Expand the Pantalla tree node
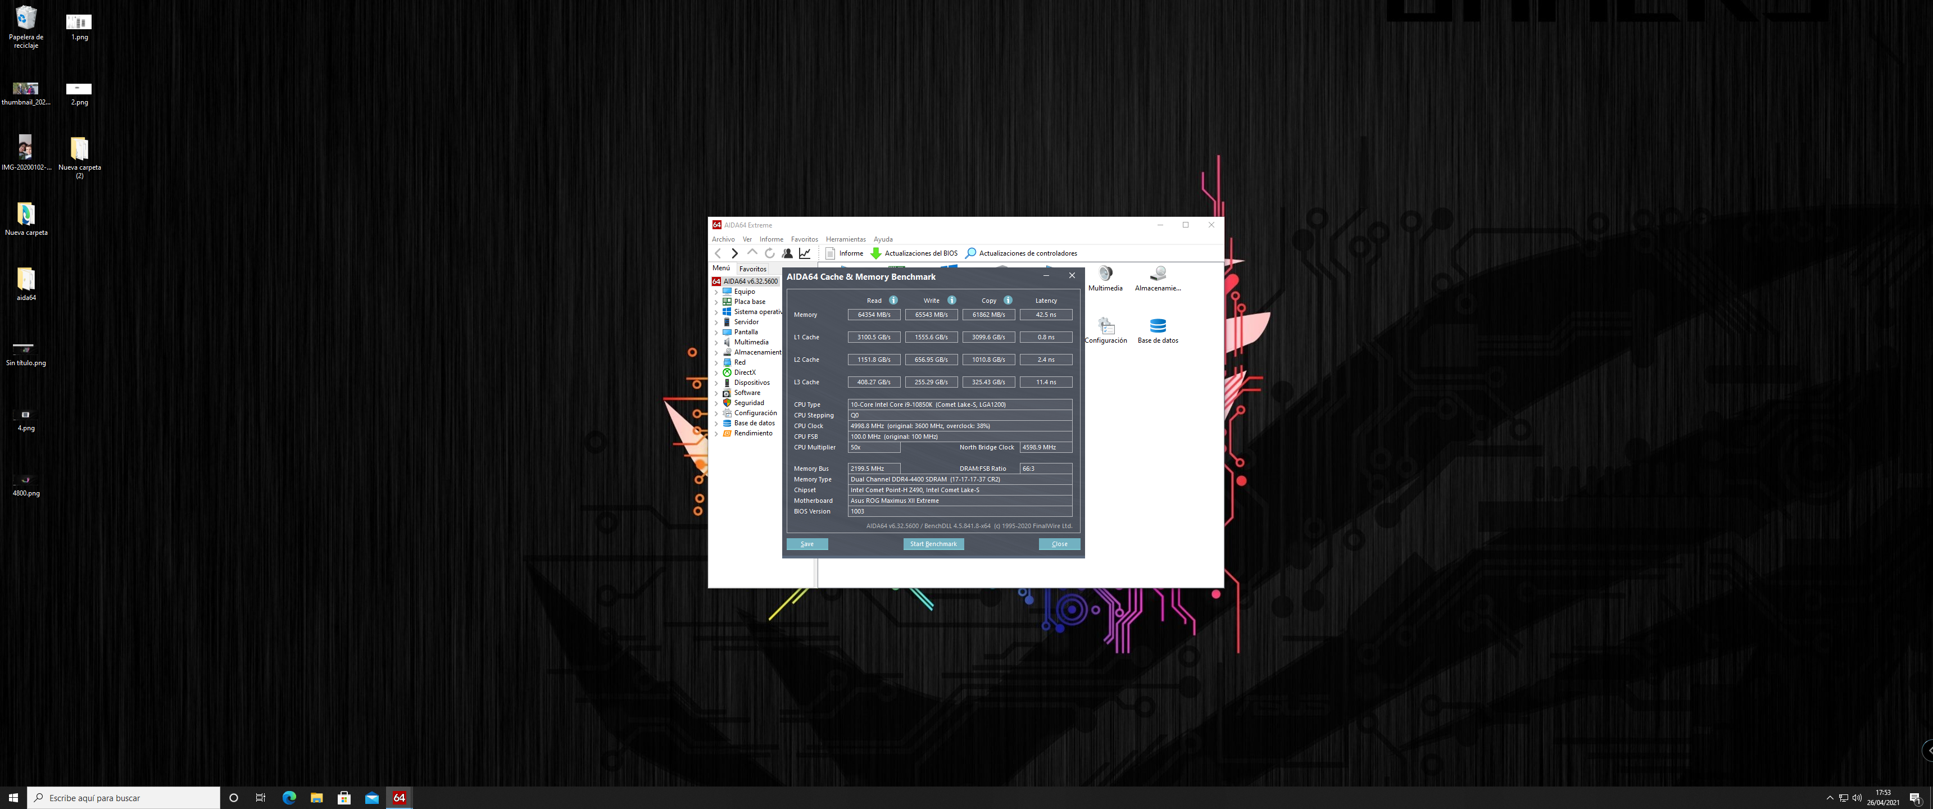 point(716,333)
